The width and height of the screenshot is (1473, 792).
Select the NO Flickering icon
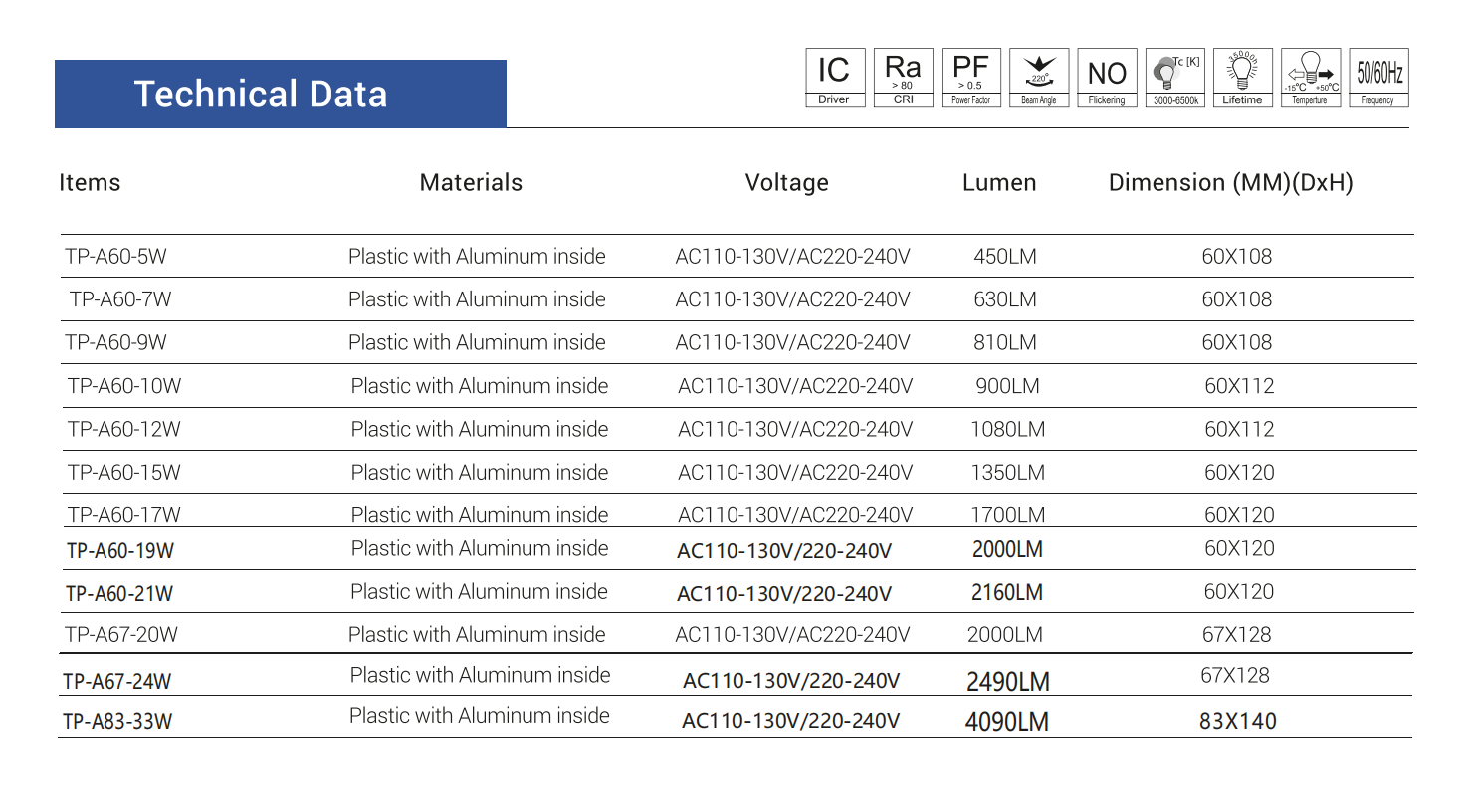[1107, 78]
